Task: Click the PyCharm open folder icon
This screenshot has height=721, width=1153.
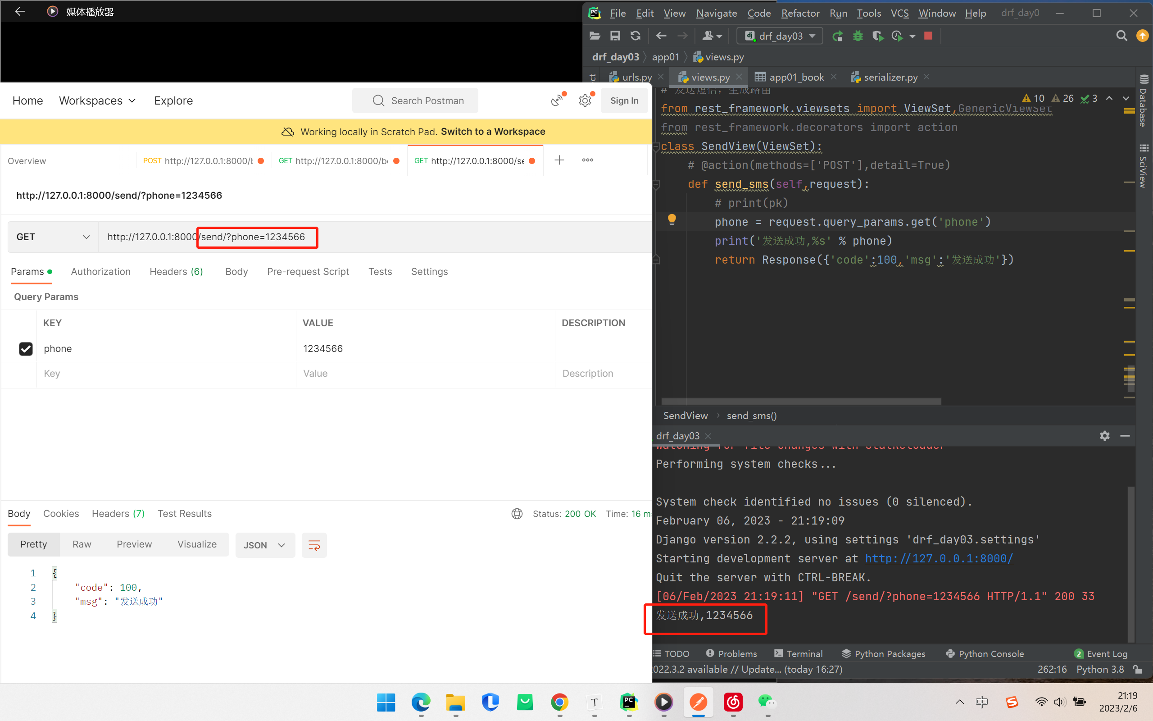Action: click(595, 36)
